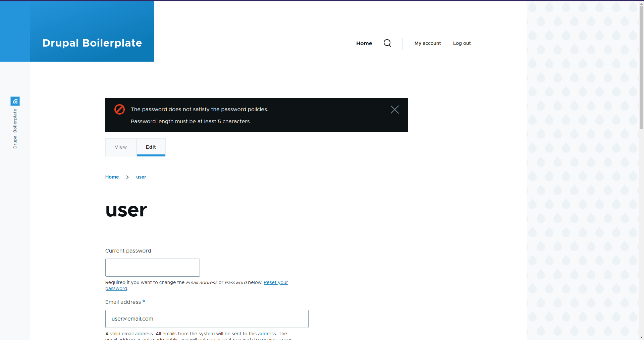Click the Drupal icon in the left sidebar

tap(15, 101)
